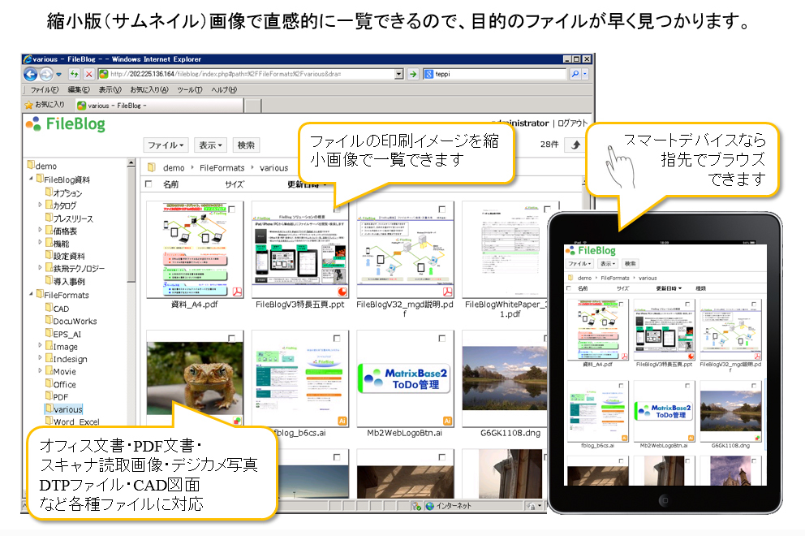805x536 pixels.
Task: Tick the select-all checkbox beside 名前 header
Action: tap(148, 184)
